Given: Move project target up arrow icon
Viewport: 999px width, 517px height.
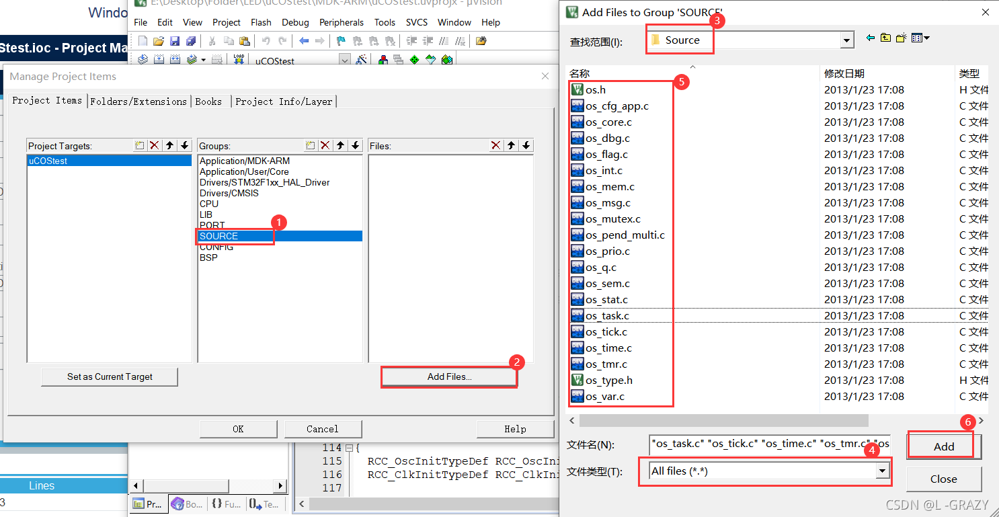Looking at the screenshot, I should click(169, 145).
